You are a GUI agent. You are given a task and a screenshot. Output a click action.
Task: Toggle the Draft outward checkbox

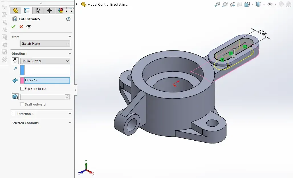coord(22,104)
